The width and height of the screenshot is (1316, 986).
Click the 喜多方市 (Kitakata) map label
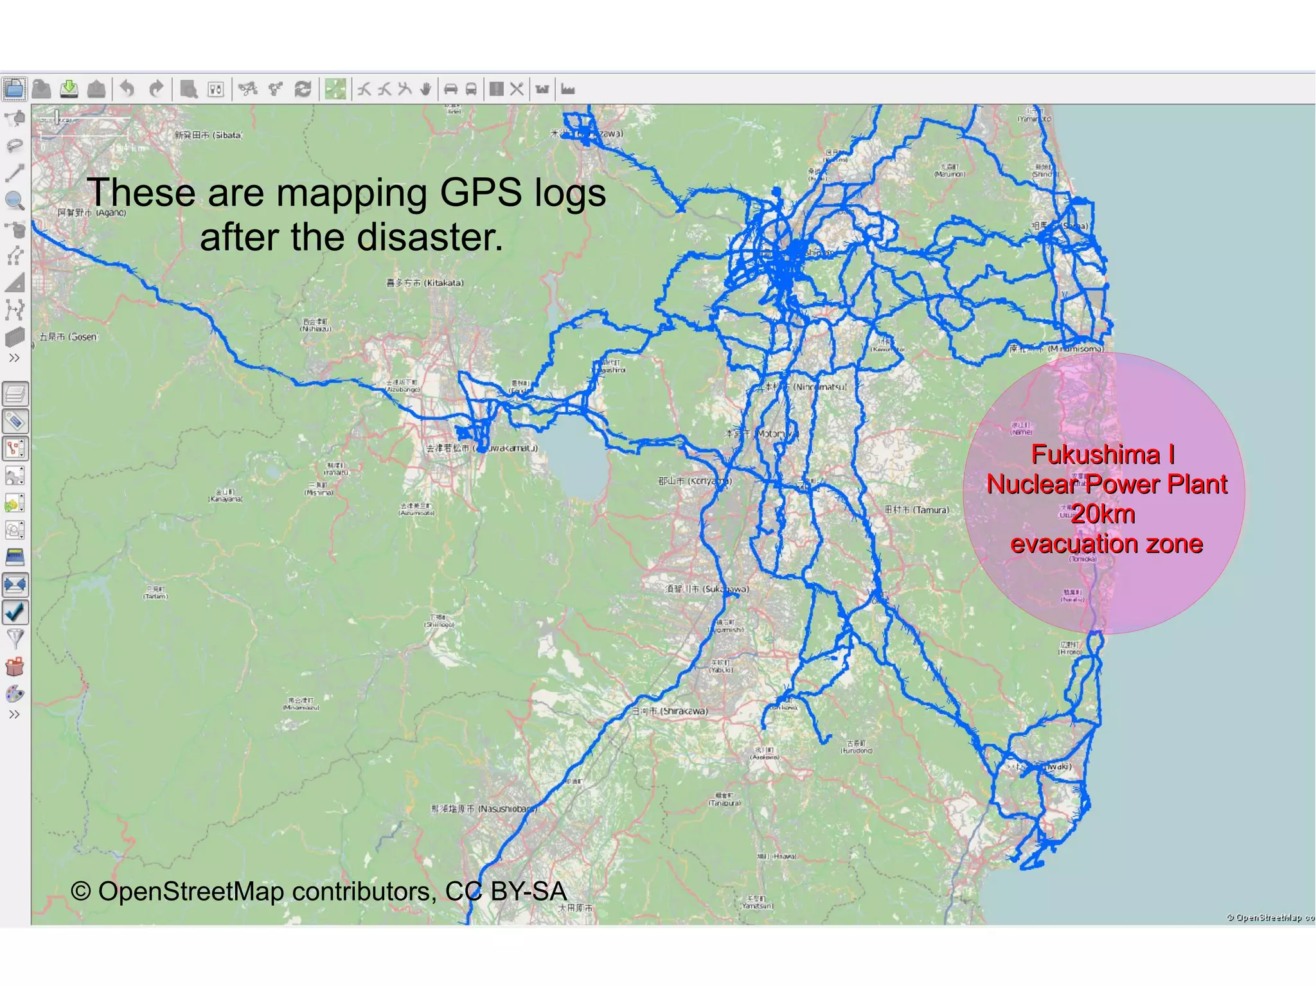tap(425, 283)
